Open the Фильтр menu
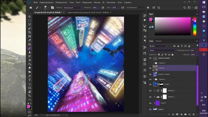Image resolution: width=208 pixels, height=117 pixels. [97, 2]
